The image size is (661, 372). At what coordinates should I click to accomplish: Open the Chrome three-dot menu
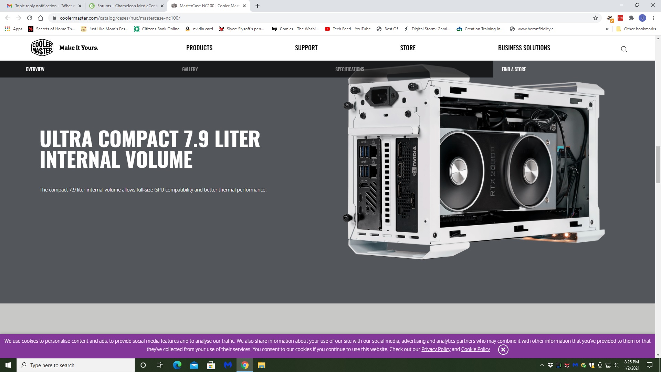click(x=653, y=18)
